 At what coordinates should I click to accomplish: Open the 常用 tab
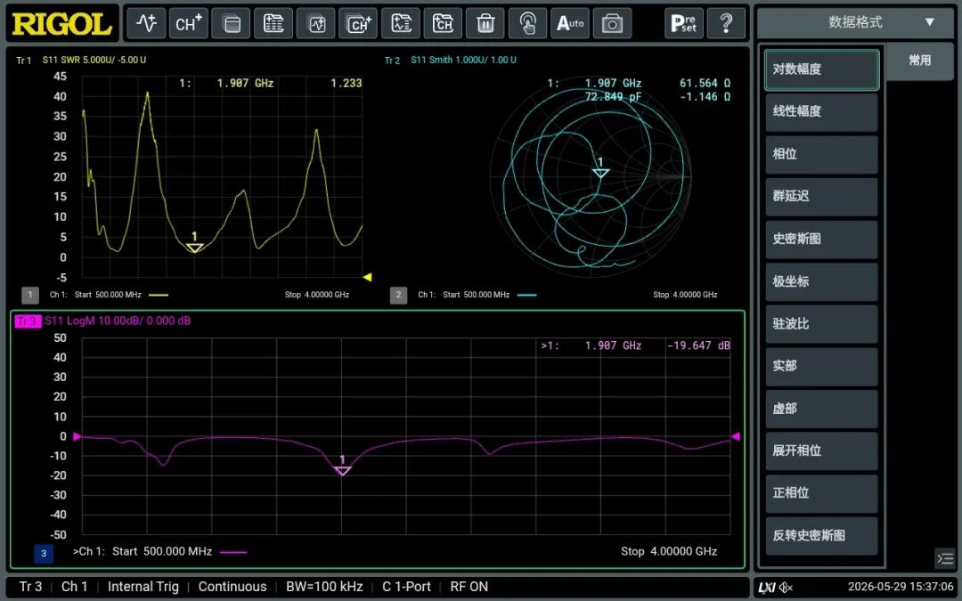(919, 61)
